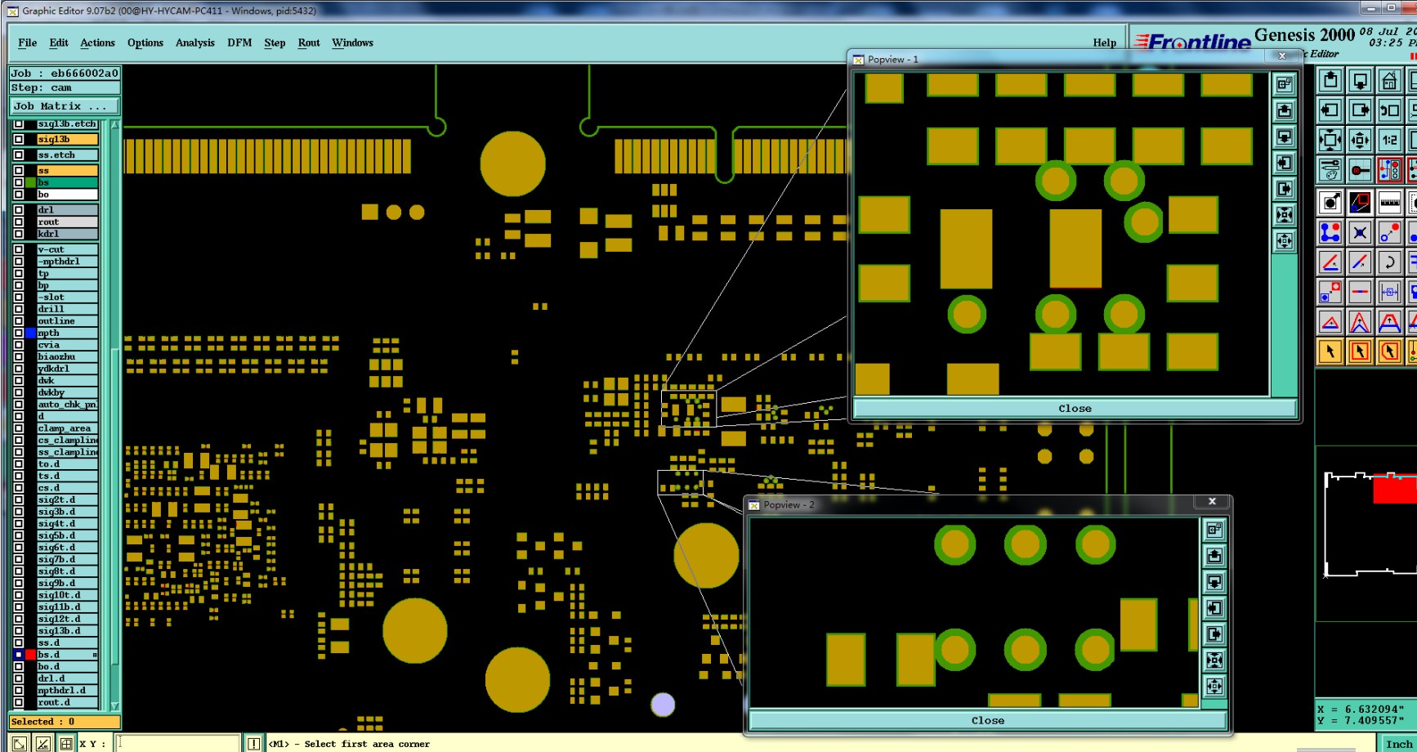1417x752 pixels.
Task: Click the Popview-2 pan left icon
Action: (x=1214, y=608)
